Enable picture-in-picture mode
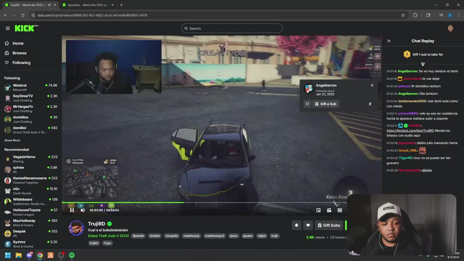The width and height of the screenshot is (464, 261). (318, 210)
